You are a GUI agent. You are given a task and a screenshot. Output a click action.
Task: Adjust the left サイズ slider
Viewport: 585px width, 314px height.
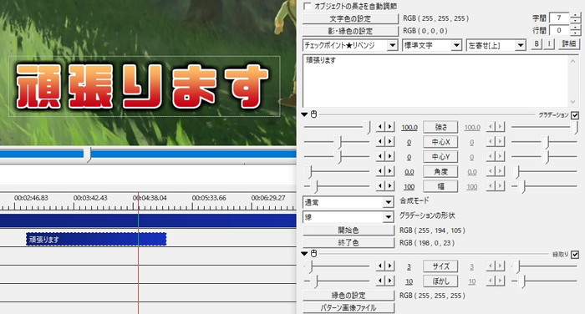pyautogui.click(x=309, y=266)
